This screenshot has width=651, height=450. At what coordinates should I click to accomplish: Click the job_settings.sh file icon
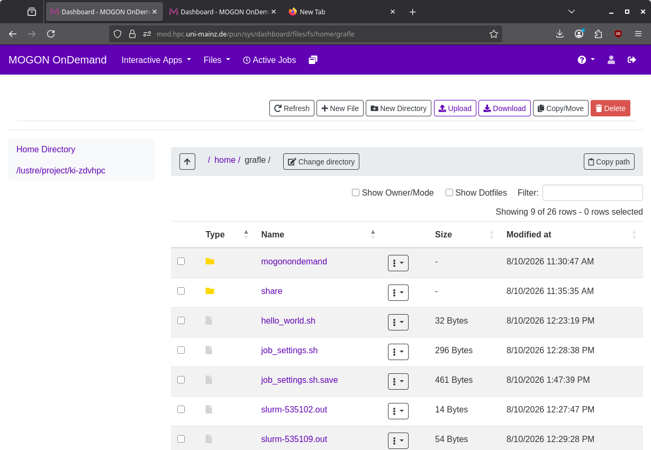click(x=209, y=350)
